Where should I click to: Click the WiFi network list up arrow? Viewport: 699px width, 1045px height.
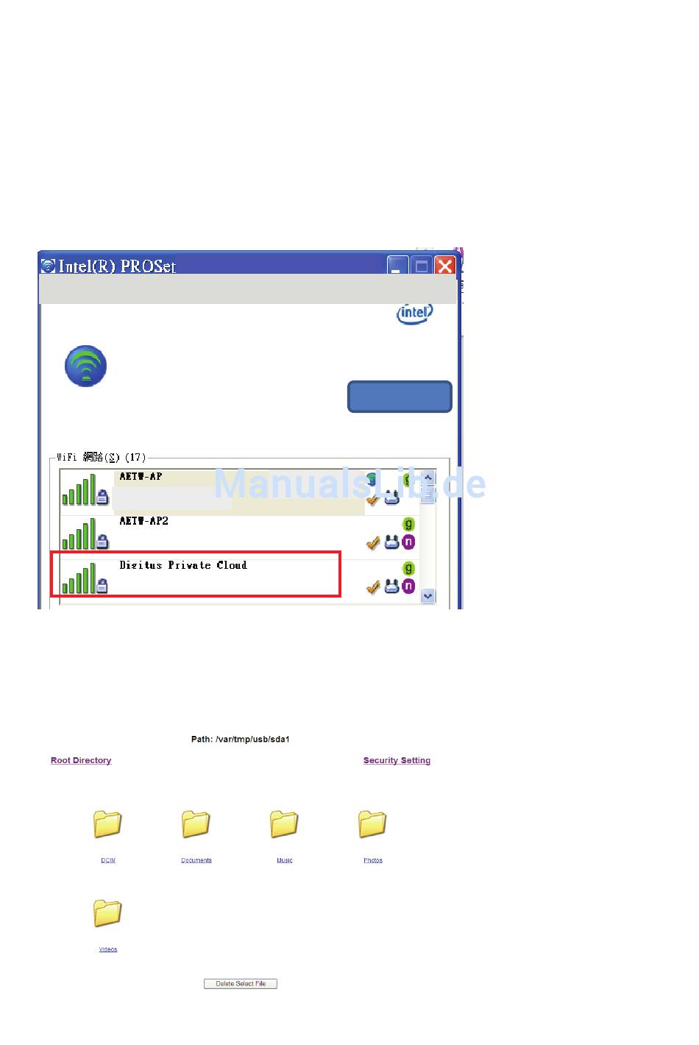428,478
